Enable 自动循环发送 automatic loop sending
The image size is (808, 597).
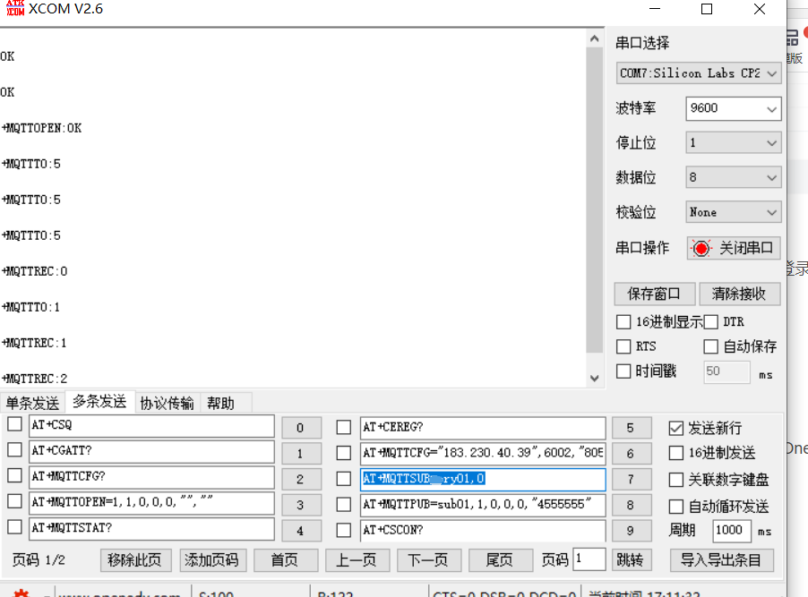coord(675,506)
